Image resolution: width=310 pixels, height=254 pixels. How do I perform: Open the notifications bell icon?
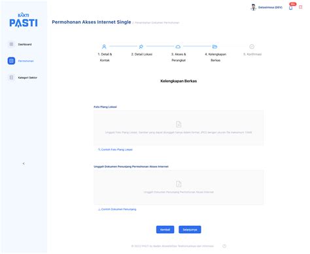point(291,8)
